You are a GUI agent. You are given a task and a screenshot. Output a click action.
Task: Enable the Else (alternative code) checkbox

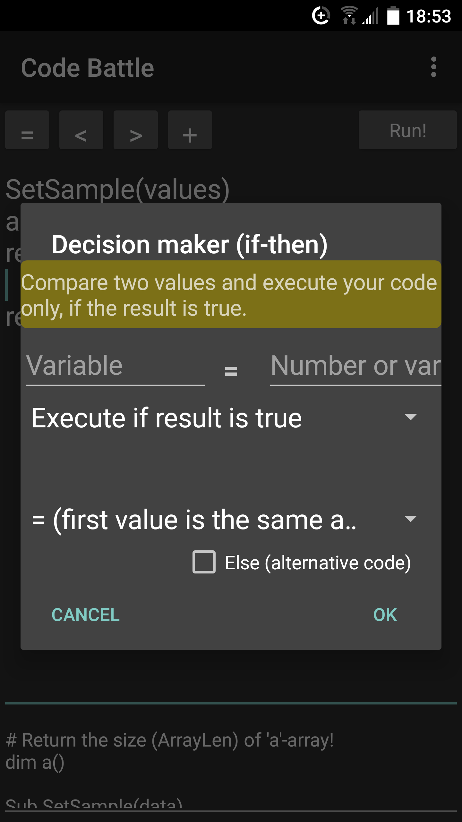click(204, 562)
